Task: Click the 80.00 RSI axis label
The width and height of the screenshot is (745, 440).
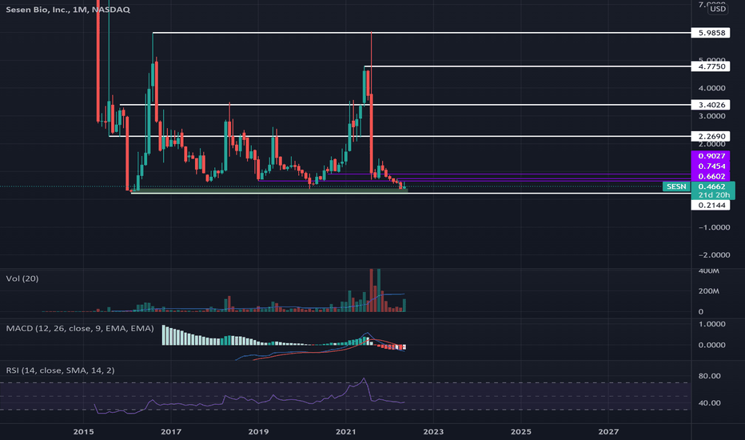Action: pos(709,376)
